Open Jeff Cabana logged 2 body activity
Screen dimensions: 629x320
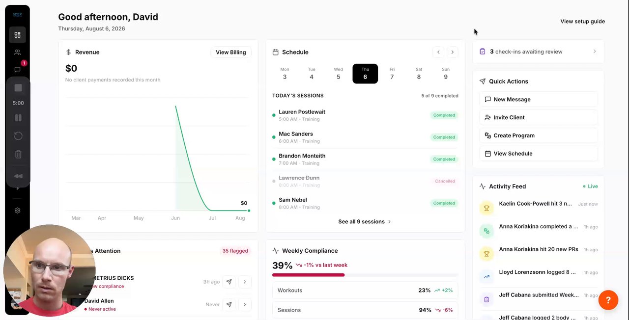pyautogui.click(x=538, y=317)
